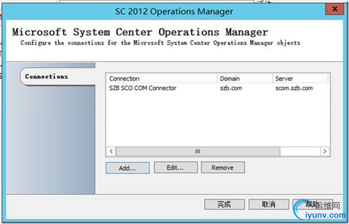Open the Add... connection dialog
Screen dimensions: 349x224
(x=127, y=168)
